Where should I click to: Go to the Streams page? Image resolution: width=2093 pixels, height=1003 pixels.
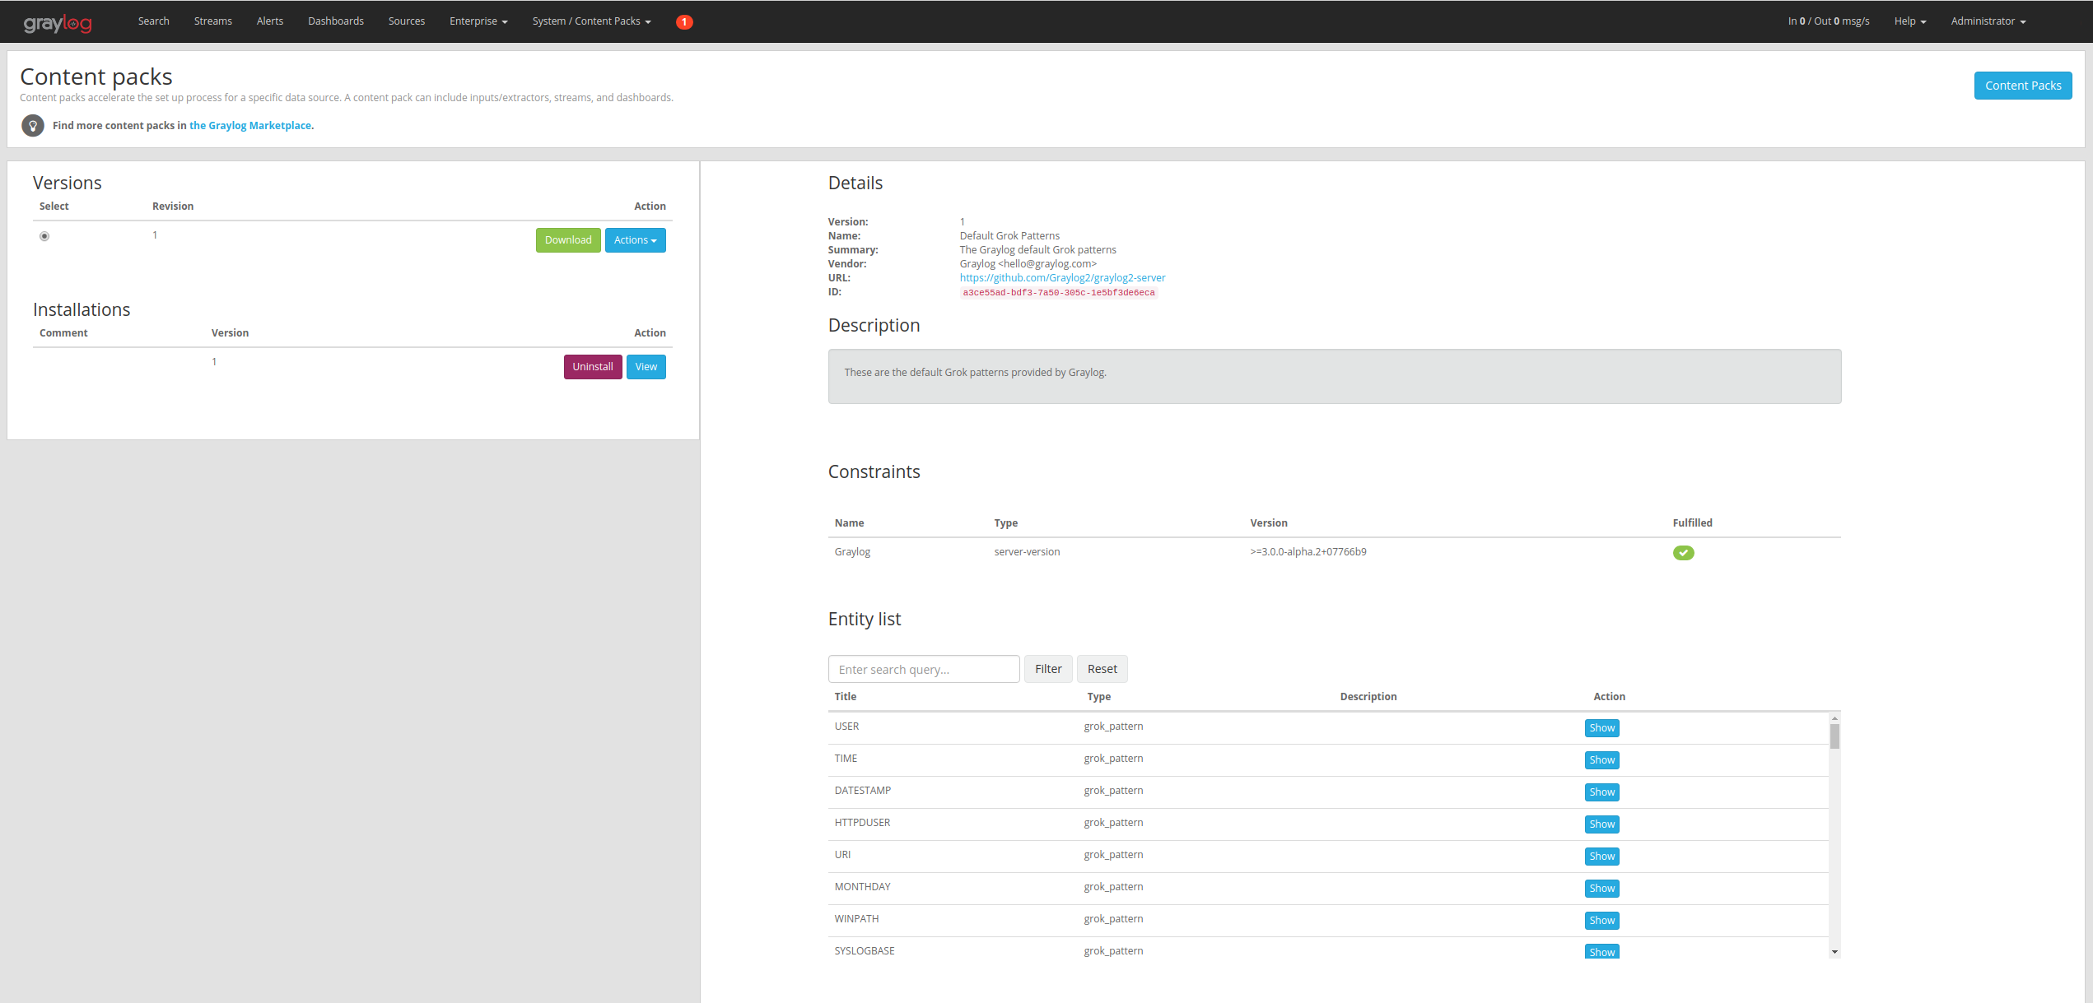(x=212, y=21)
